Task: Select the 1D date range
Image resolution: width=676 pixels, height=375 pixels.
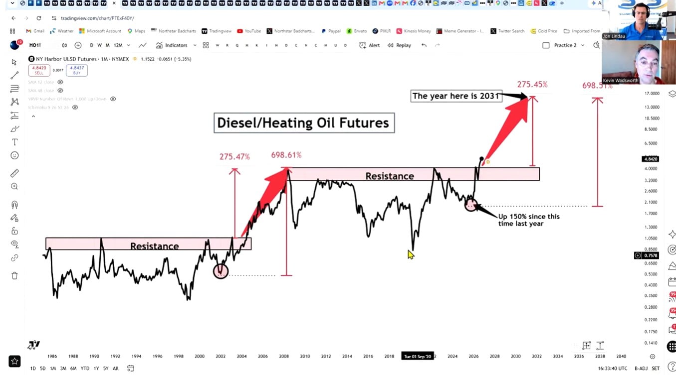Action: (33, 369)
